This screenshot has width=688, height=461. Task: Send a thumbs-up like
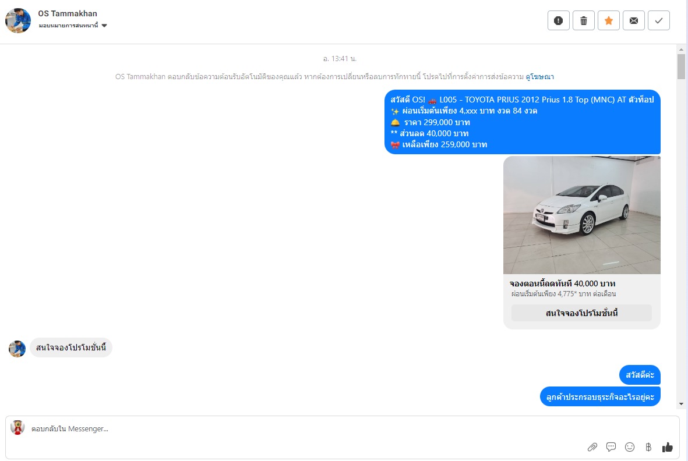pos(668,447)
